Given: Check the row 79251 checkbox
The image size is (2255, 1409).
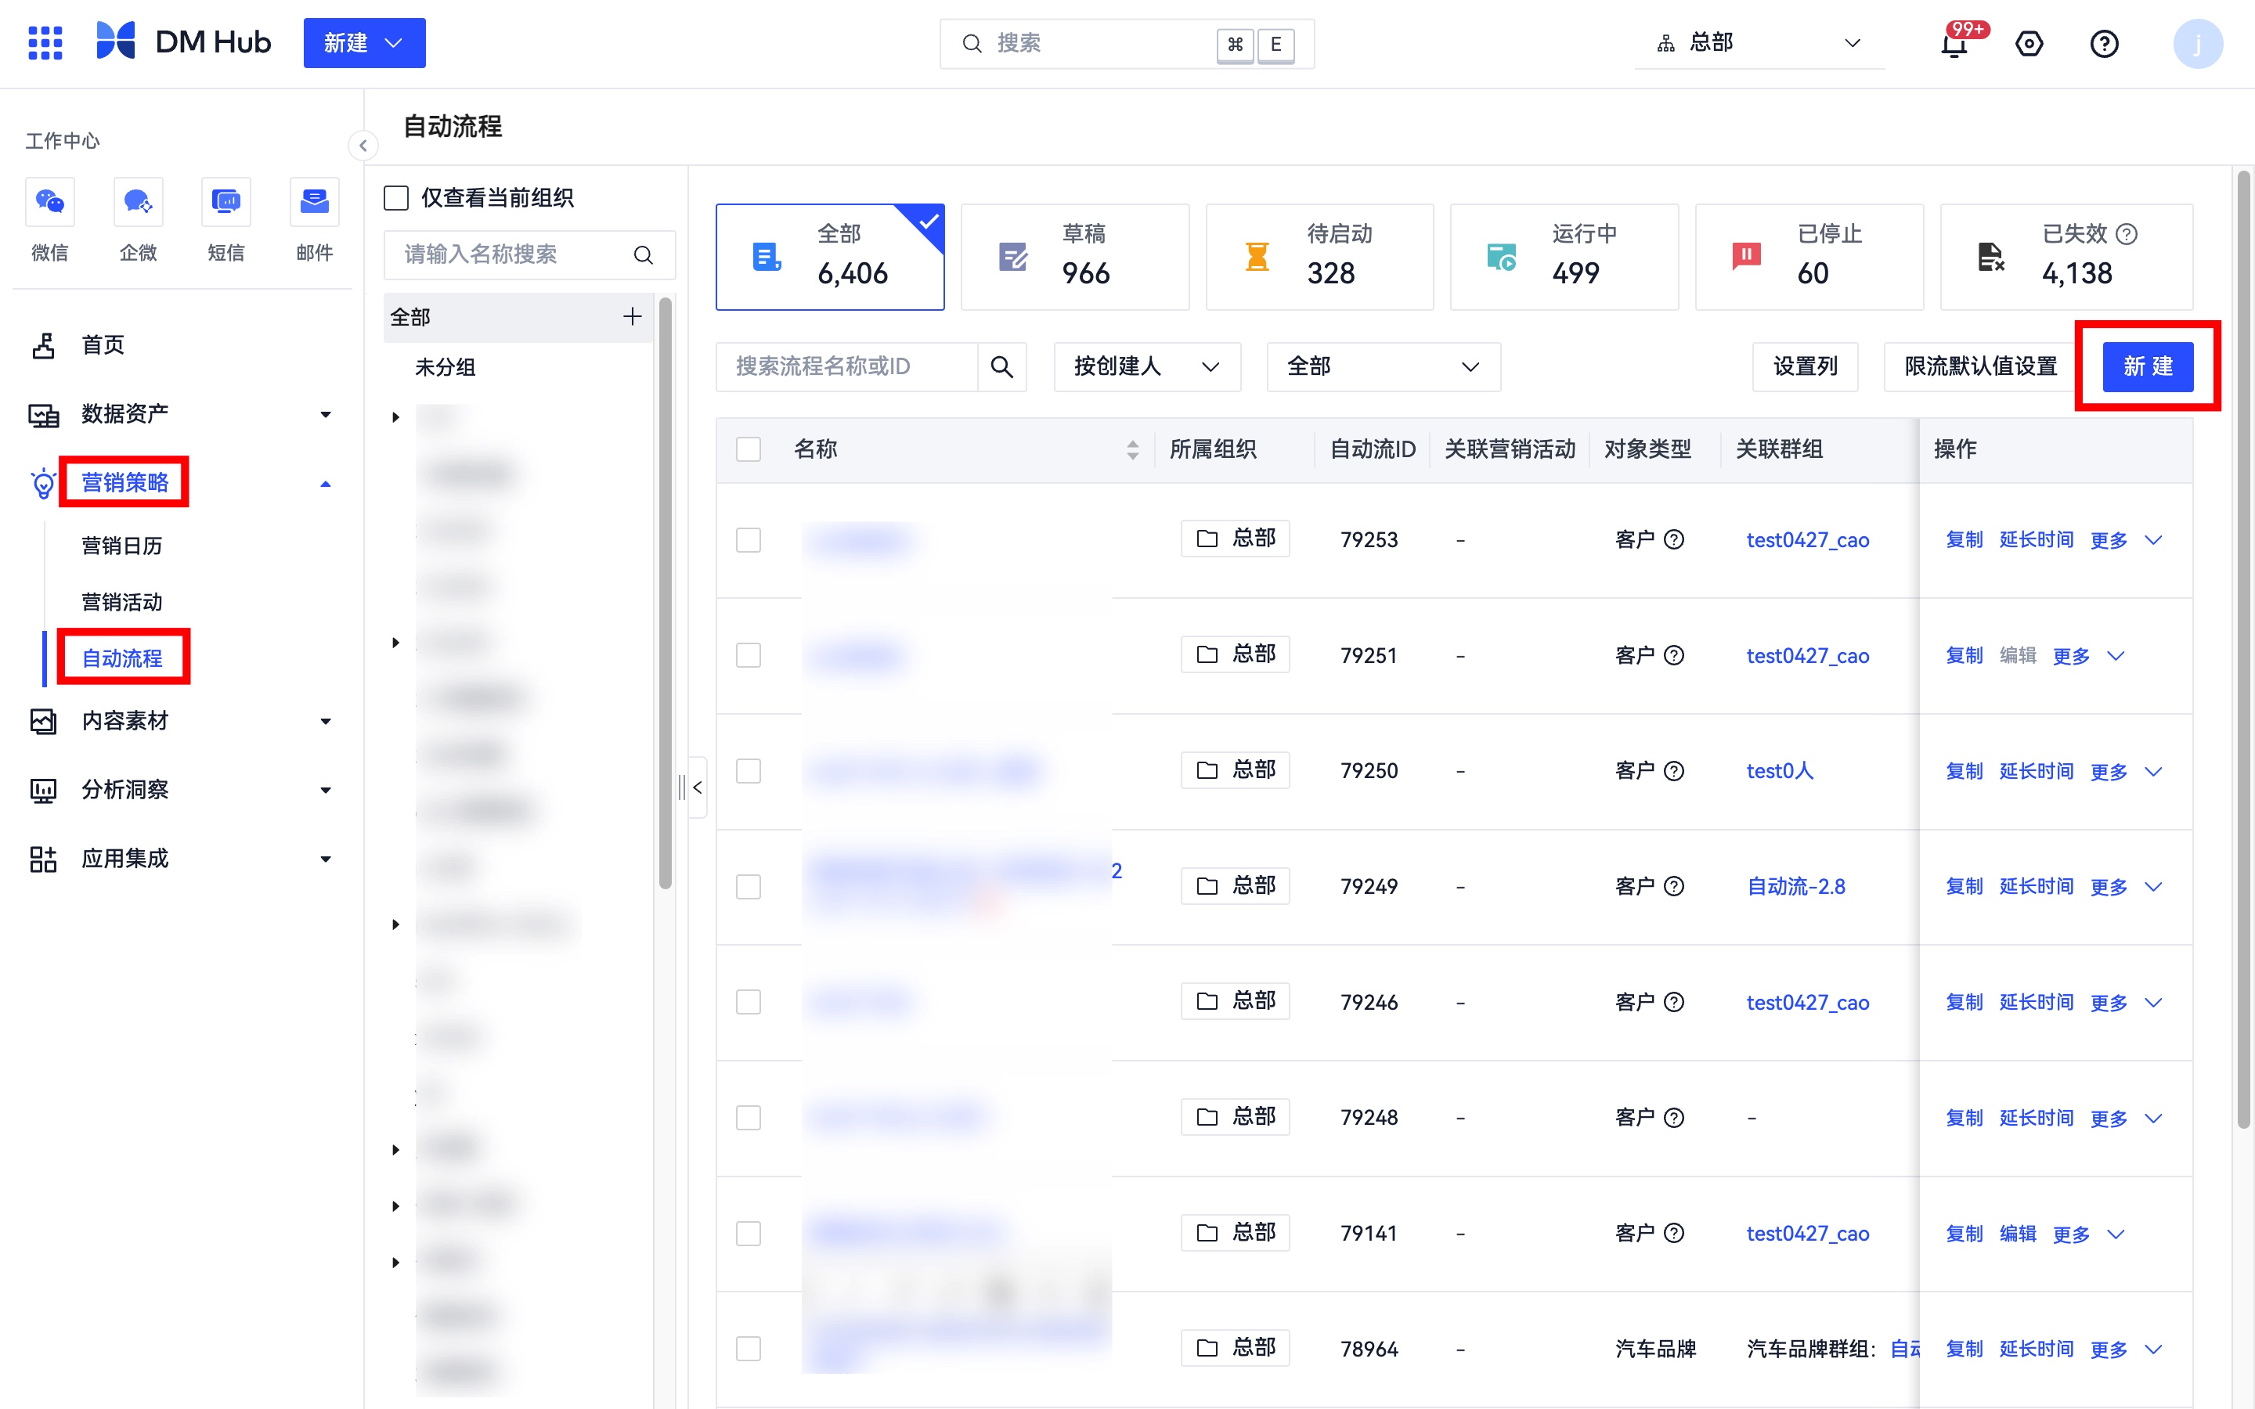Looking at the screenshot, I should tap(749, 655).
